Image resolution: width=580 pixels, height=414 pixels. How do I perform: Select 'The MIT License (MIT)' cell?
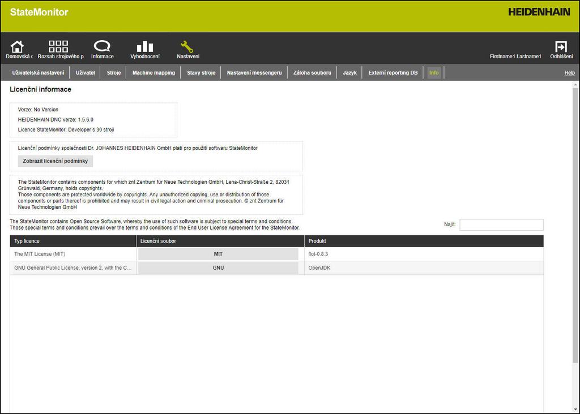click(73, 254)
